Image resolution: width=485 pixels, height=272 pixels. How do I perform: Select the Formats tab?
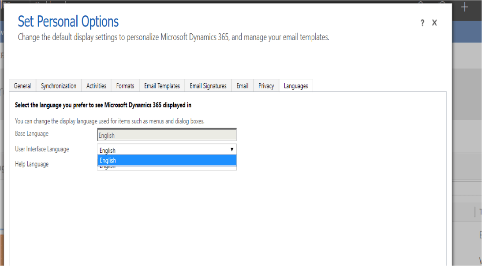tap(125, 86)
